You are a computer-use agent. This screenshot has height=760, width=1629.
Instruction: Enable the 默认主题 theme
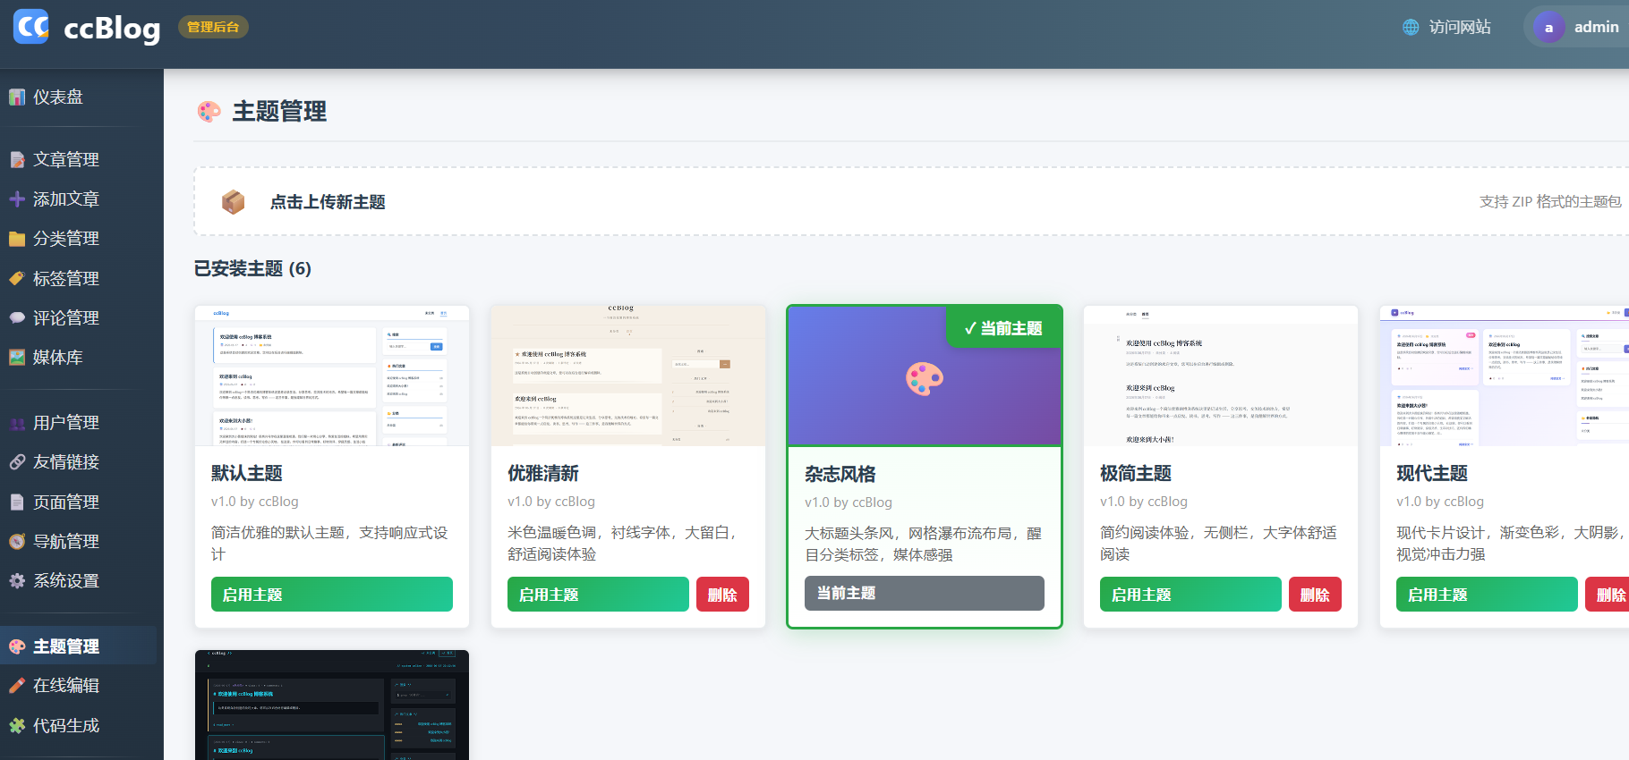[x=332, y=595]
